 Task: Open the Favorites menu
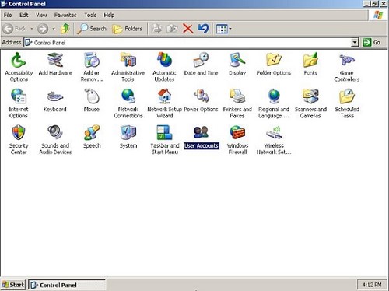[x=65, y=15]
